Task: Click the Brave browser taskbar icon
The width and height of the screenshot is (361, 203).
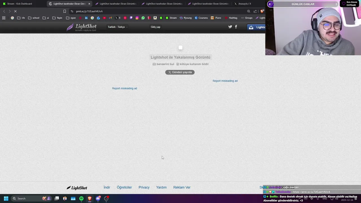Action: 90,198
